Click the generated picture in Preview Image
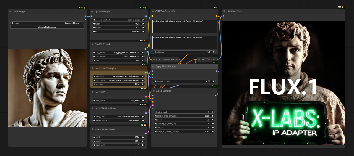354x156 pixels. click(x=283, y=83)
